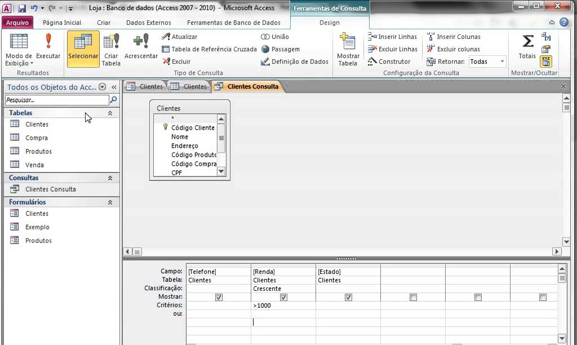The height and width of the screenshot is (345, 577).
Task: Open the quick access toolbar customize arrow
Action: [70, 8]
